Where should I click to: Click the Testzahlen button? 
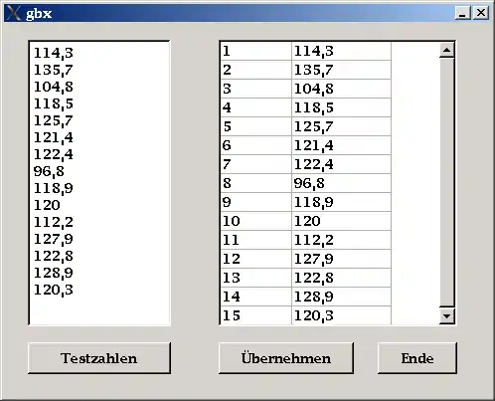(x=99, y=358)
